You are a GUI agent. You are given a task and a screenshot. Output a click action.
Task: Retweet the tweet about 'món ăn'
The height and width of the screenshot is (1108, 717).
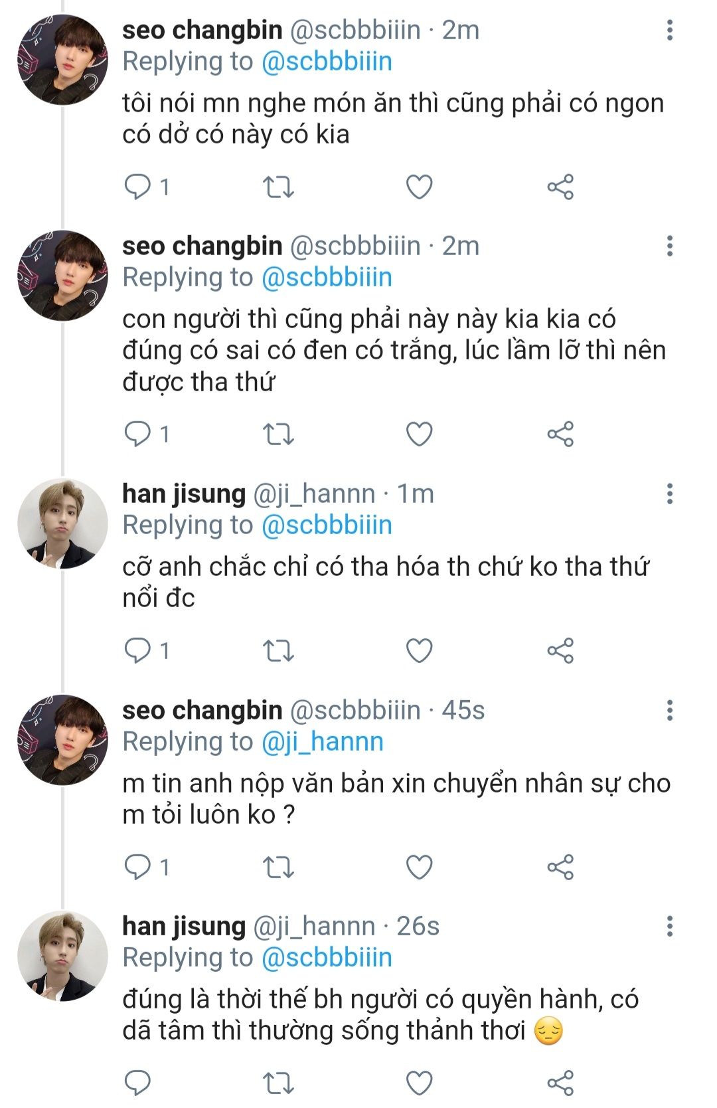[x=278, y=187]
